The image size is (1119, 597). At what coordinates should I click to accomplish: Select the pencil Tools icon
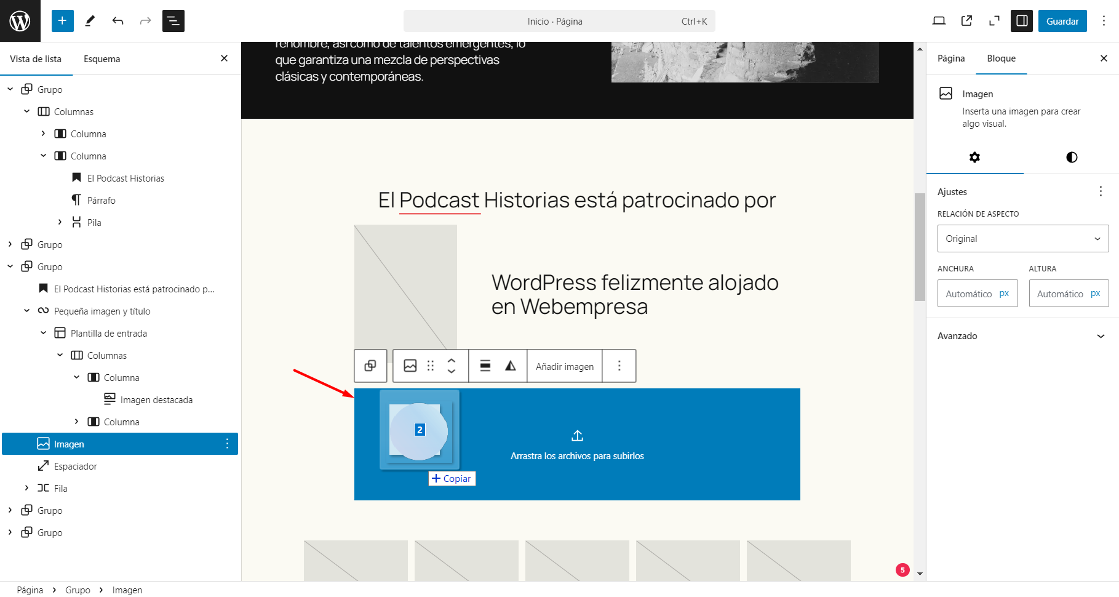pos(90,21)
